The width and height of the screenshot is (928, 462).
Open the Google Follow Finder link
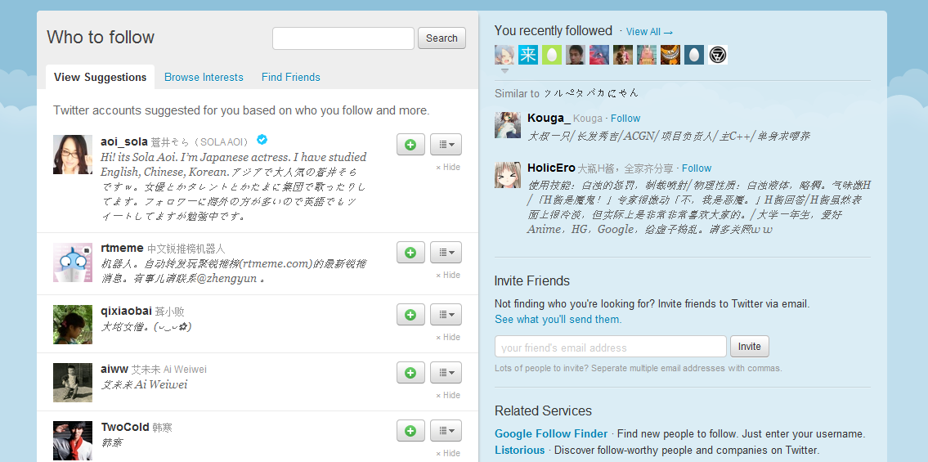[x=551, y=433]
